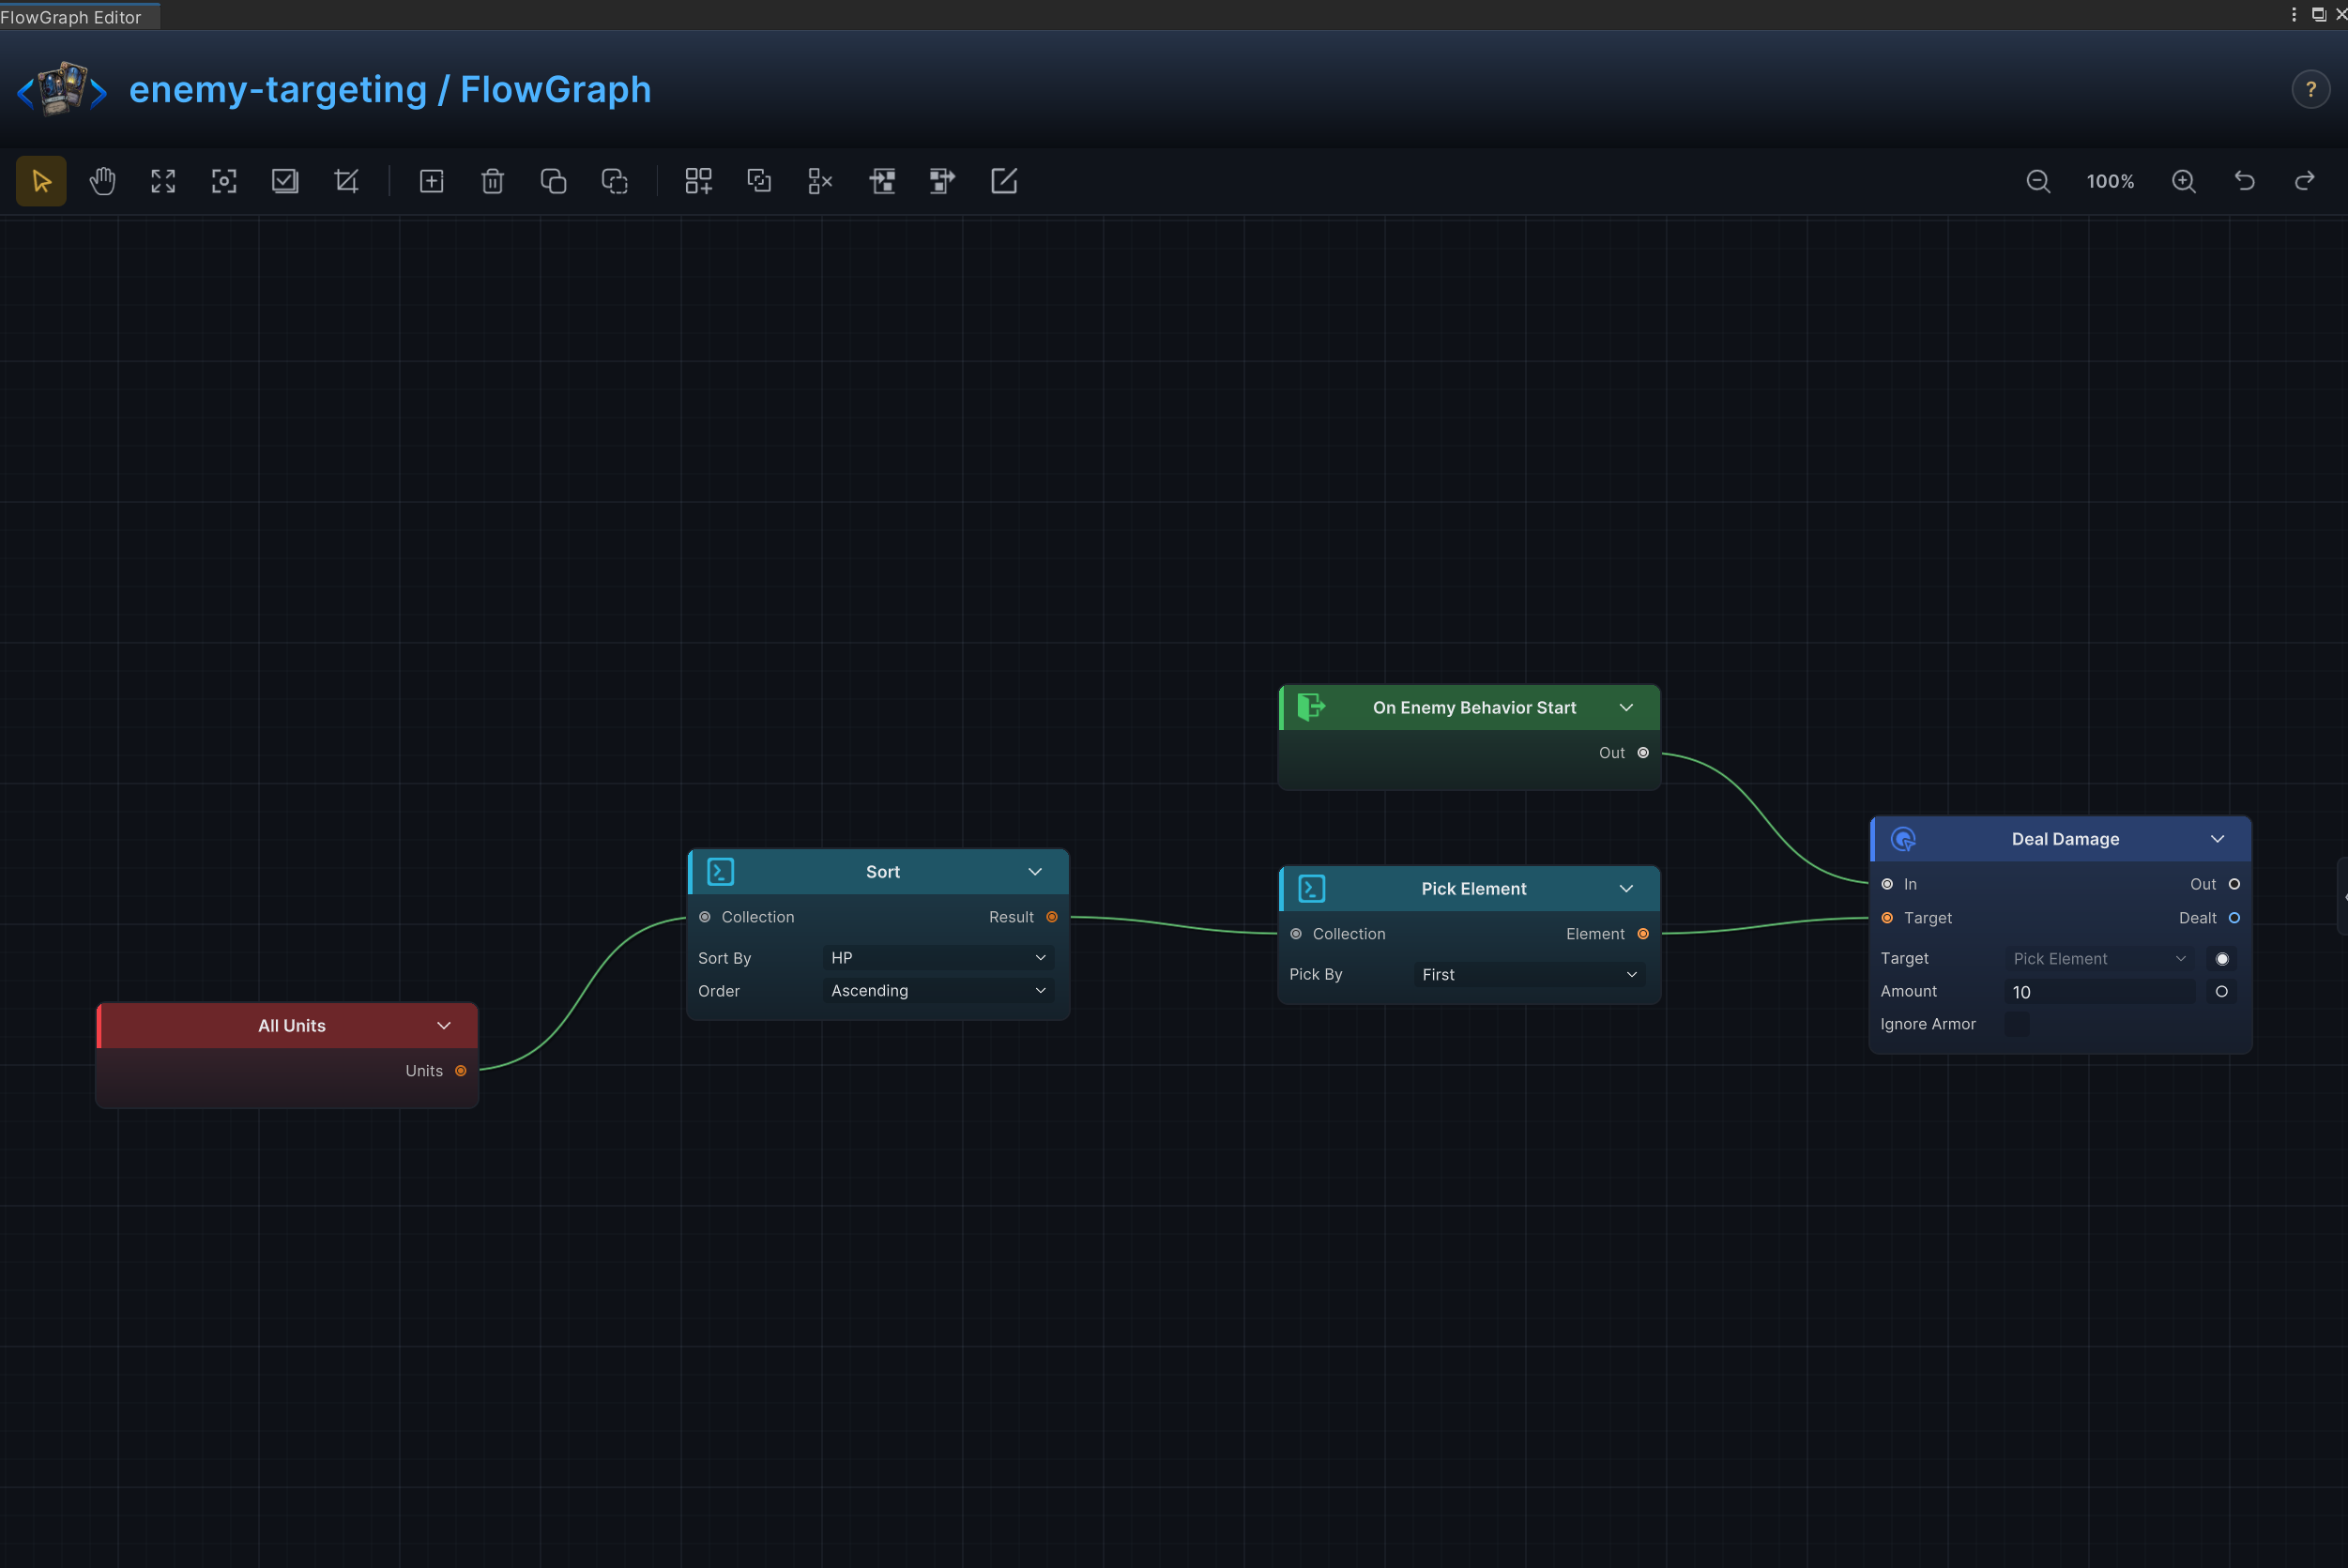The image size is (2348, 1568).
Task: Click the Sort Collection input port
Action: coord(705,917)
